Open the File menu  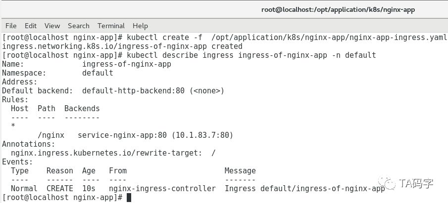click(x=10, y=26)
